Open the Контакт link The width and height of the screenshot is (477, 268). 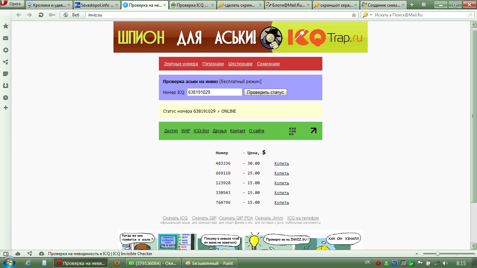click(x=238, y=131)
